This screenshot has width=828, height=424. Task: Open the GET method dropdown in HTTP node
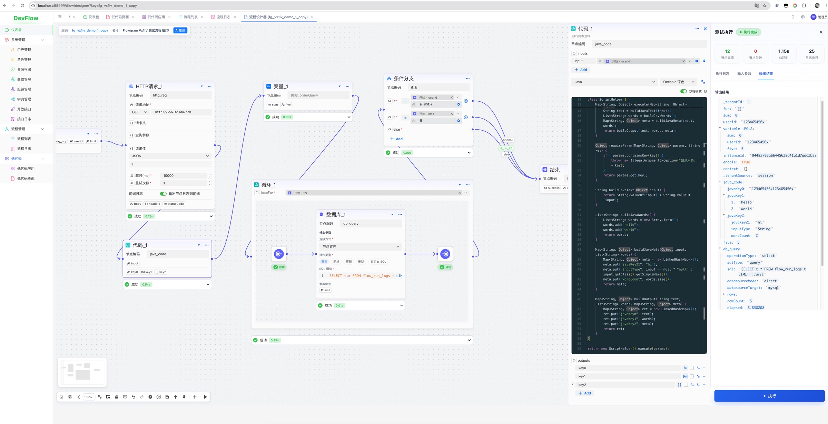point(139,112)
